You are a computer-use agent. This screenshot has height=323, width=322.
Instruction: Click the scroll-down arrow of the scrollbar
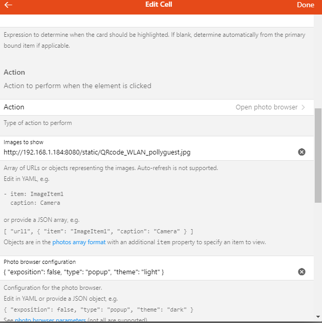coord(318,316)
